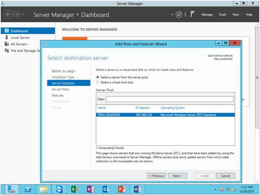Image resolution: width=260 pixels, height=195 pixels.
Task: Open the Manage menu
Action: (207, 15)
